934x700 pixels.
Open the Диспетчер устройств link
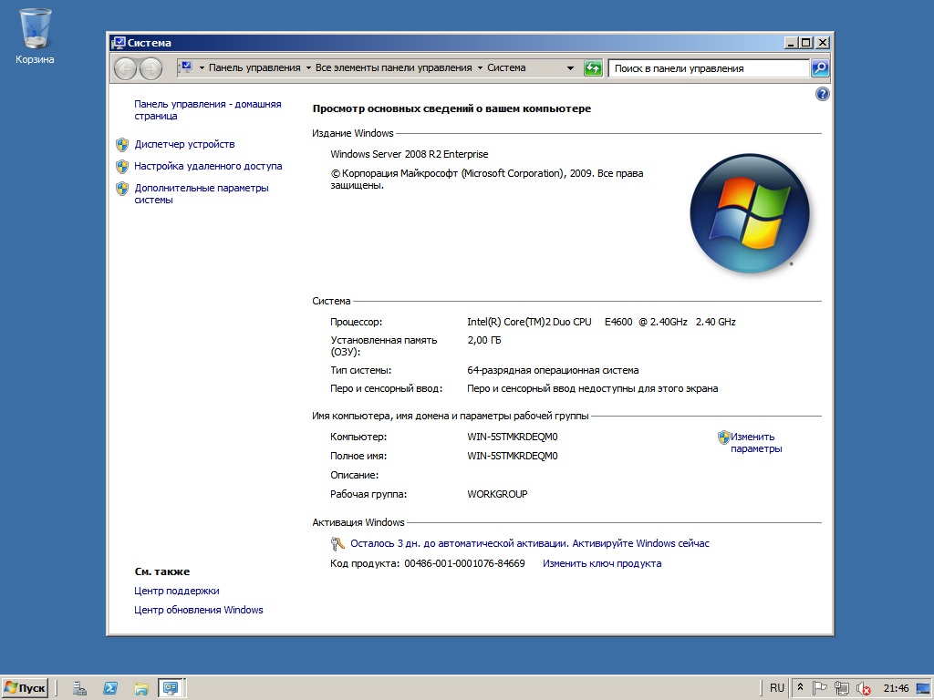point(184,144)
